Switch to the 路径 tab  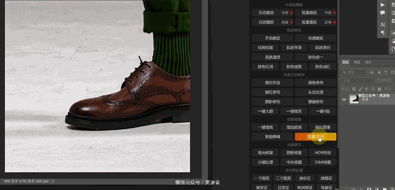pyautogui.click(x=368, y=62)
